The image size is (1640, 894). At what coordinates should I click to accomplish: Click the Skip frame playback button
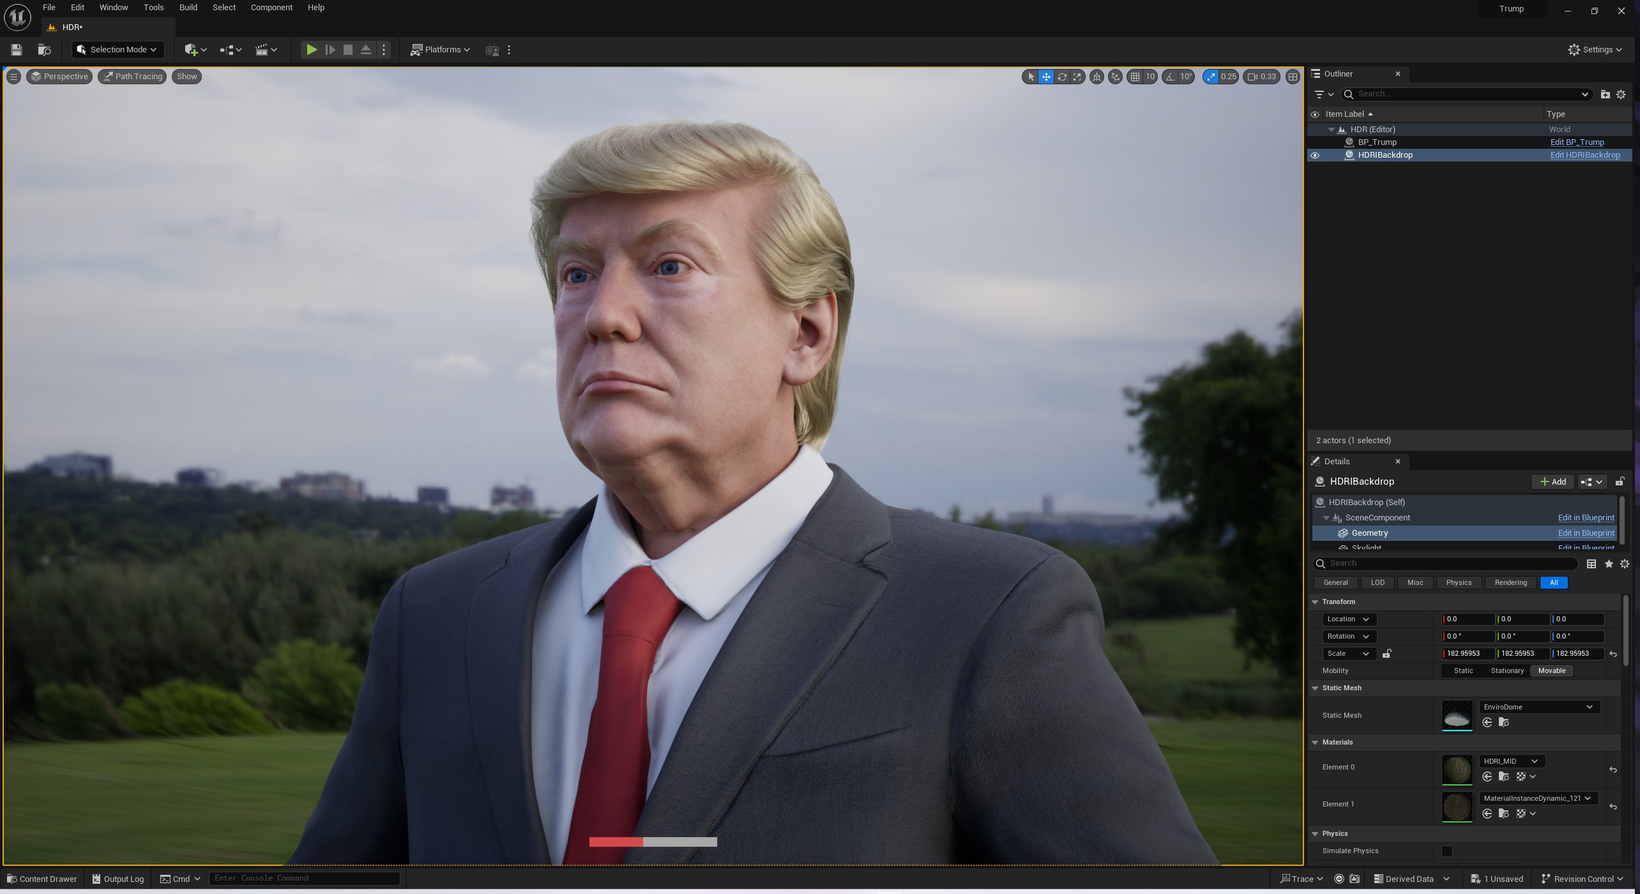click(330, 50)
